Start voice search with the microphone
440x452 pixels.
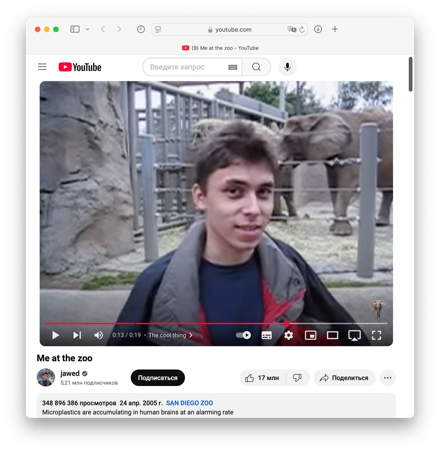287,67
